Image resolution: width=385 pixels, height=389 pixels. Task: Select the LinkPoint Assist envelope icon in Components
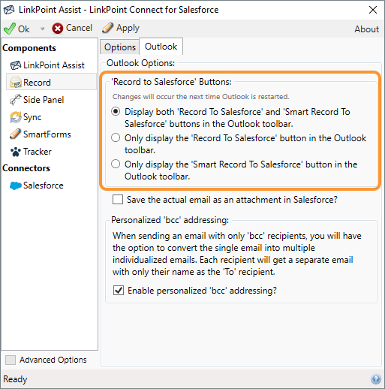click(x=16, y=65)
